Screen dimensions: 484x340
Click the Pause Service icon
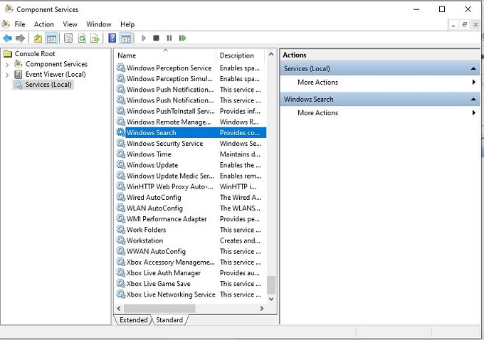(169, 38)
